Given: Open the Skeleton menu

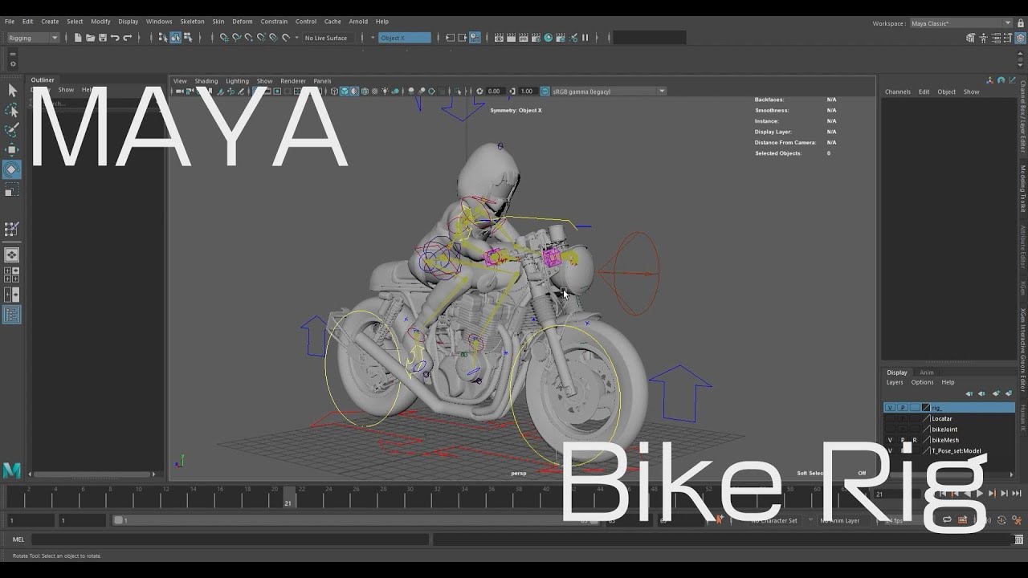Looking at the screenshot, I should tap(192, 22).
